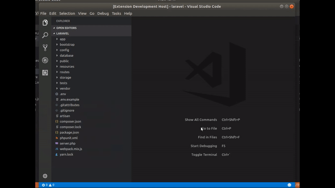The height and width of the screenshot is (188, 335).
Task: Open the server.php file name
Action: (x=67, y=143)
